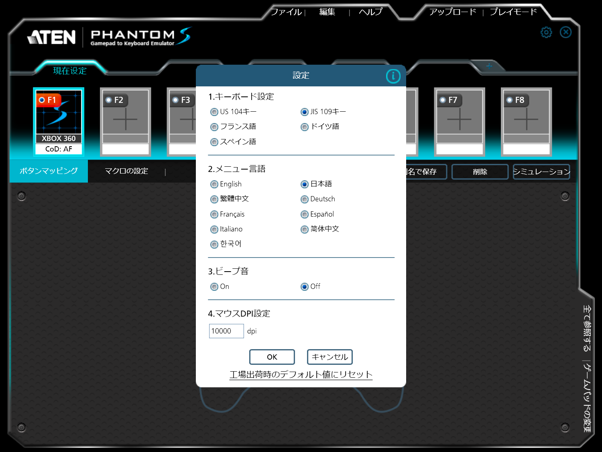Open the settings gear icon
The image size is (602, 452).
click(546, 32)
